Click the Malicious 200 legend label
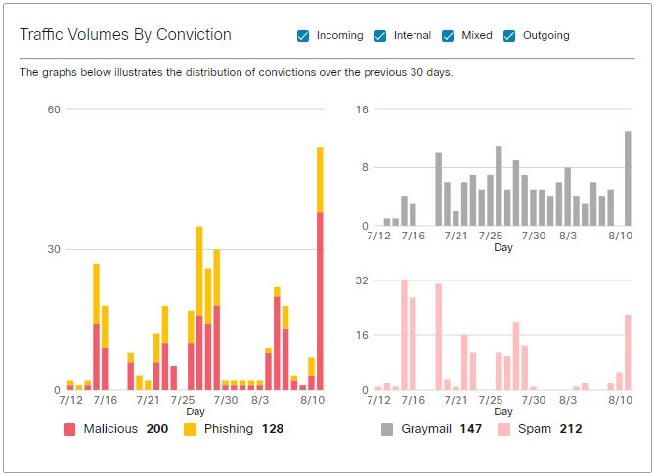The image size is (654, 474). coord(125,429)
